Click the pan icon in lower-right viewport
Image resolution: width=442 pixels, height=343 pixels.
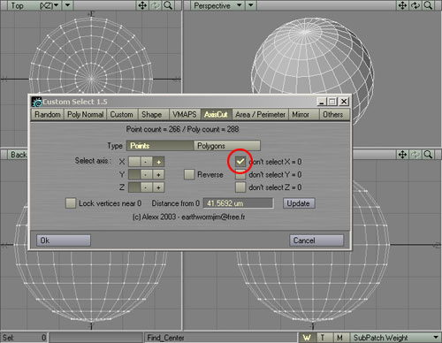coord(403,155)
